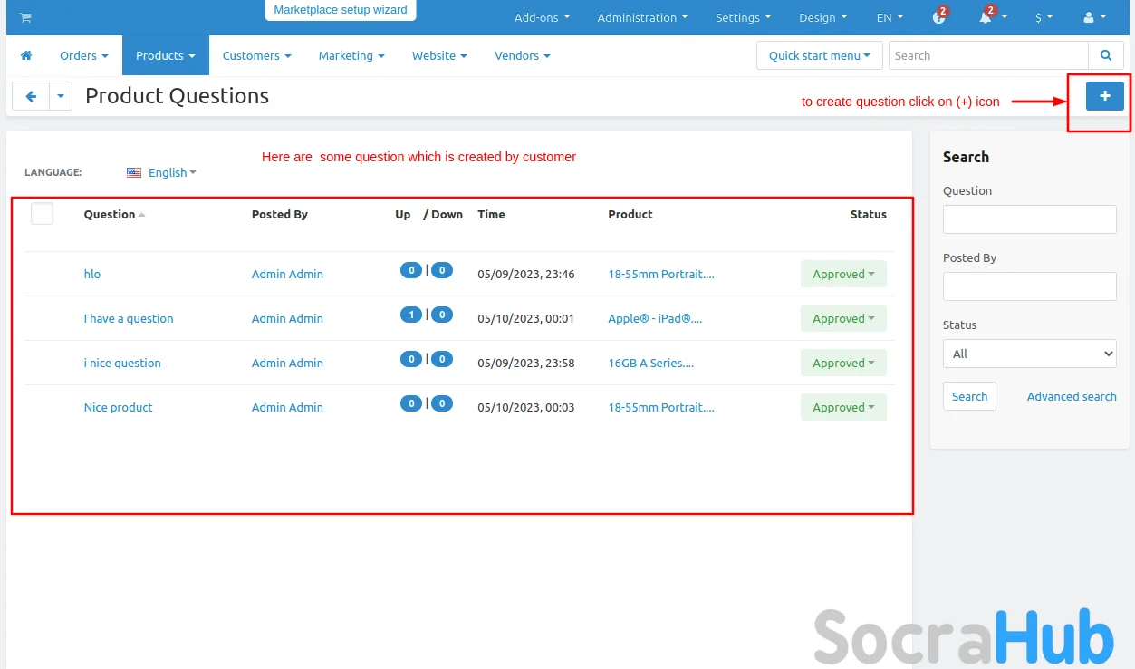The width and height of the screenshot is (1135, 669).
Task: Click the back arrow button
Action: click(31, 96)
